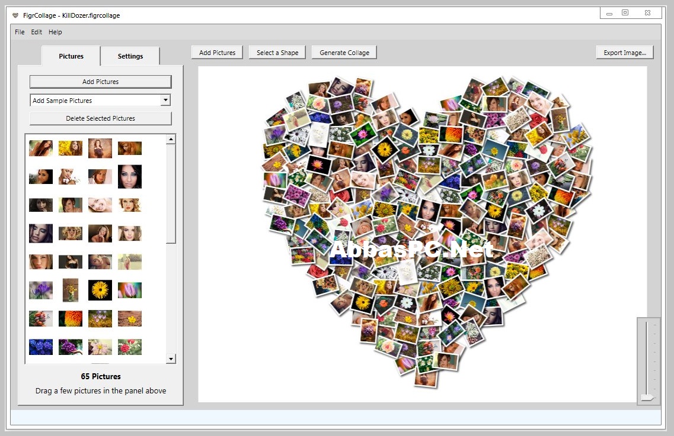Viewport: 674px width, 436px height.
Task: Click the Drag a few pictures hint text
Action: coord(101,390)
